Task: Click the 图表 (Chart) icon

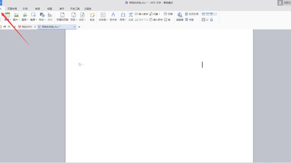Action: pyautogui.click(x=50, y=15)
